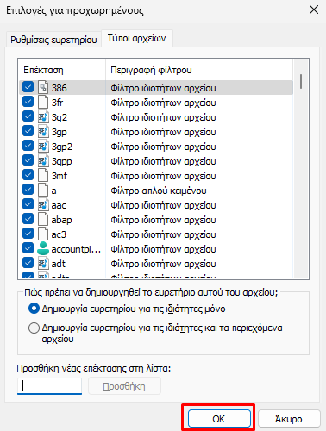Image resolution: width=326 pixels, height=431 pixels.
Task: Click the accountpi... green person icon
Action: 43,248
